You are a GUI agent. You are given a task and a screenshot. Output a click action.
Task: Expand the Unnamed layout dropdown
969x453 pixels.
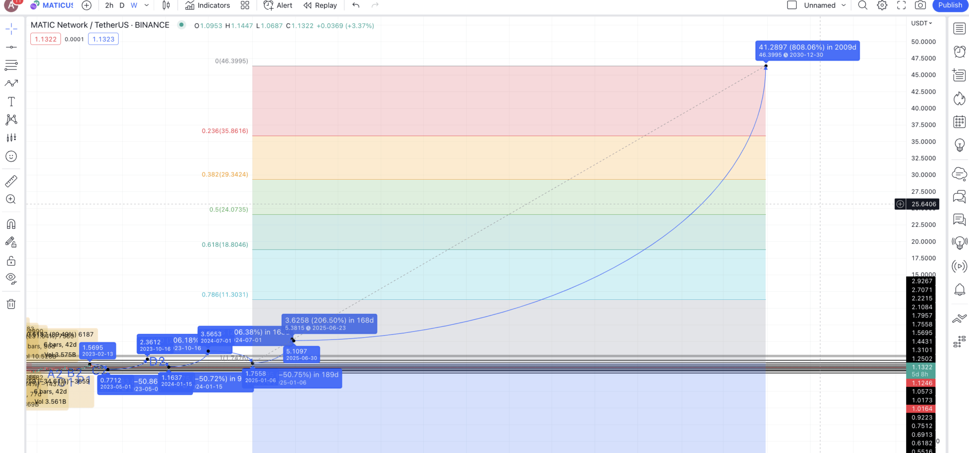point(844,5)
